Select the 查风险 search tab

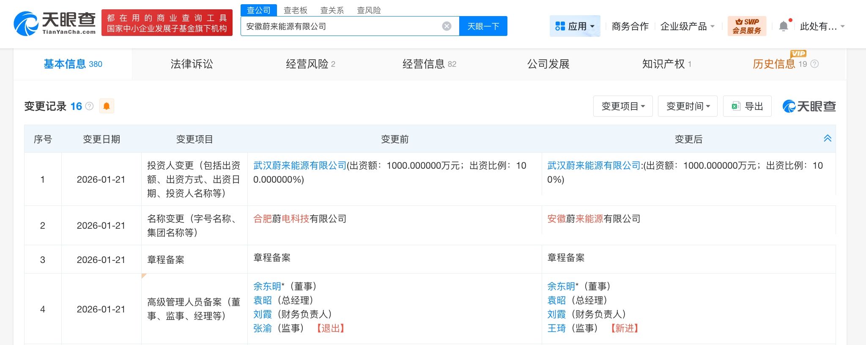[369, 10]
